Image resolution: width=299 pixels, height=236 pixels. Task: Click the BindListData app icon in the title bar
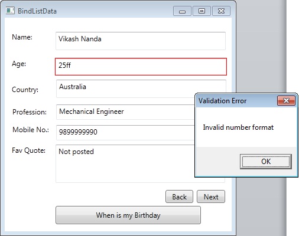coord(10,11)
